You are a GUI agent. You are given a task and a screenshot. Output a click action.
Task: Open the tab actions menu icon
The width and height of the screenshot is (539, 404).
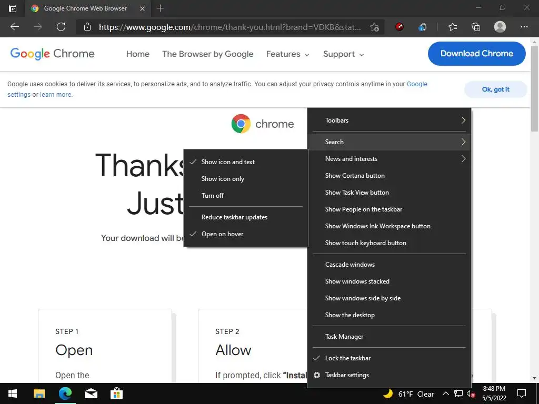coord(13,8)
